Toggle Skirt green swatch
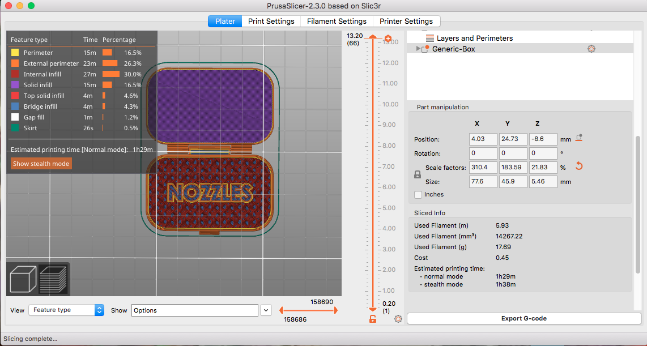 tap(15, 128)
